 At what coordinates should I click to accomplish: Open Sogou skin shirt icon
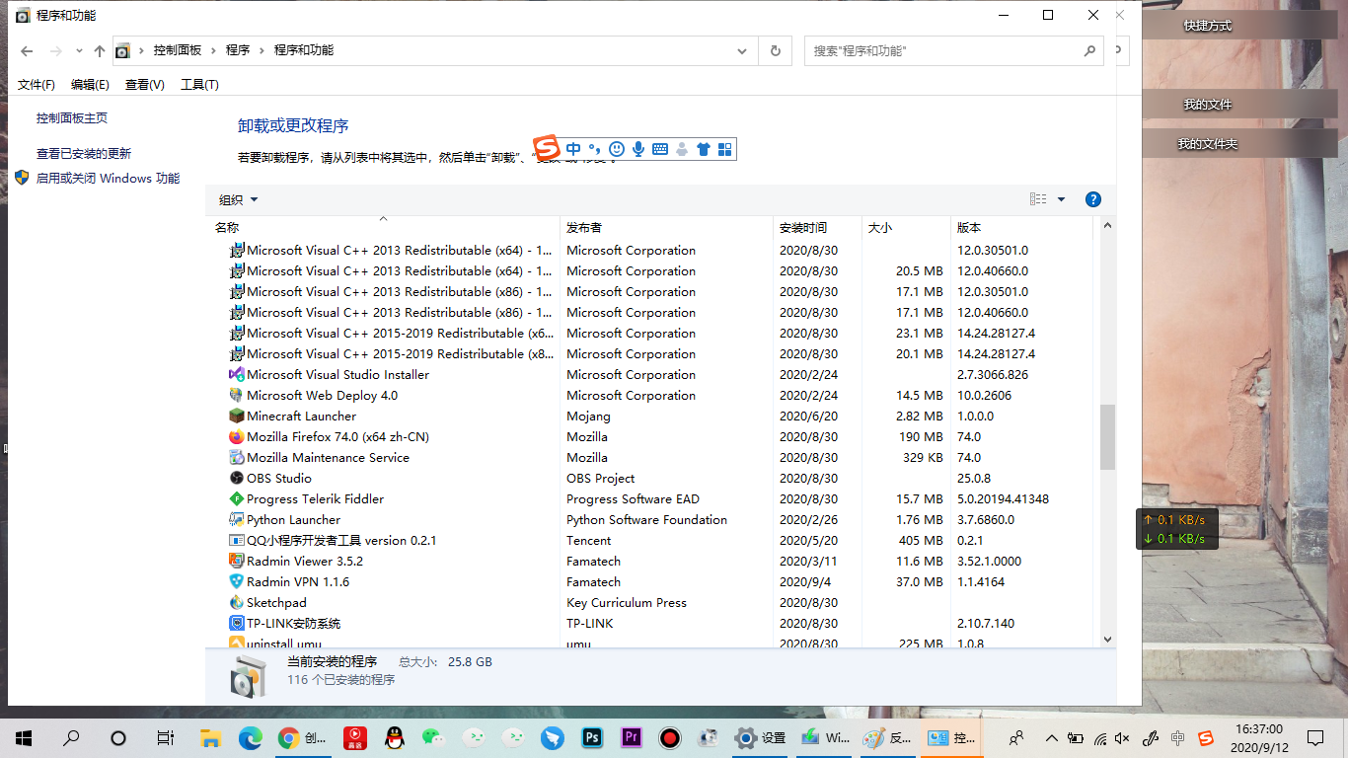(x=704, y=149)
